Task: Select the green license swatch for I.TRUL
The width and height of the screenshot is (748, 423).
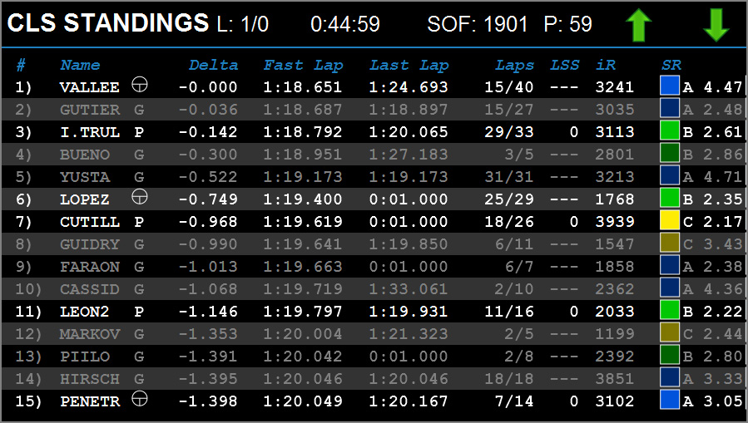Action: pos(670,130)
